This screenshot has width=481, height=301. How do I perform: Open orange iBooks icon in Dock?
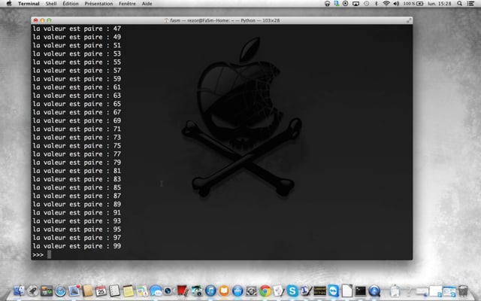224,290
